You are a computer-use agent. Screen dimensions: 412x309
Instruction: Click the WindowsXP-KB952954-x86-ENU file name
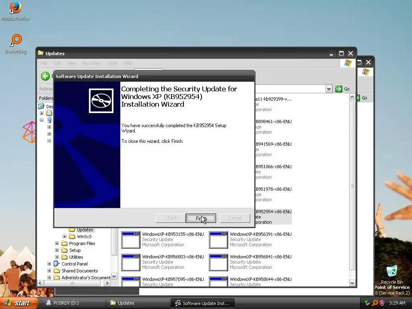point(273,212)
